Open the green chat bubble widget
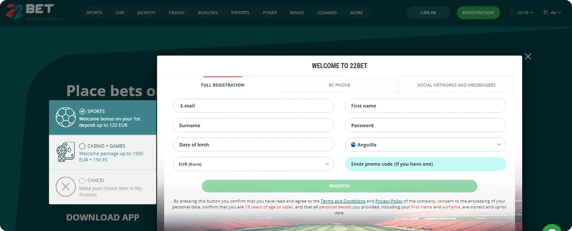 coord(552,228)
